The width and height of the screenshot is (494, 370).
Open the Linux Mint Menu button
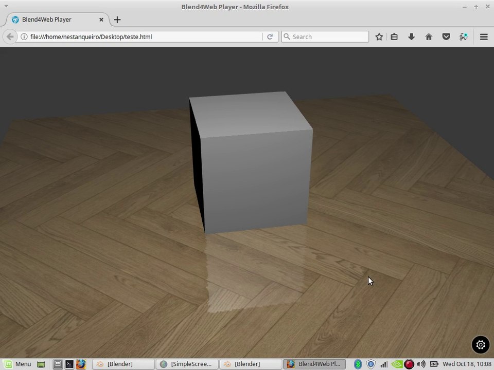tap(17, 364)
